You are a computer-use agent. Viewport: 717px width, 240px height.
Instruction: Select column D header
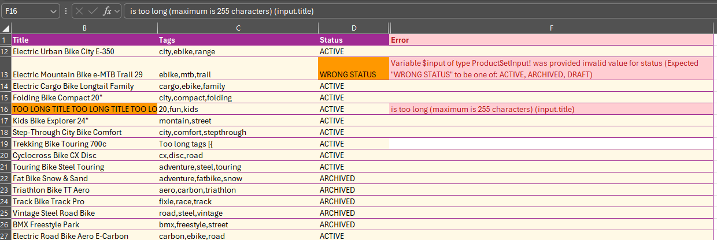pyautogui.click(x=353, y=28)
